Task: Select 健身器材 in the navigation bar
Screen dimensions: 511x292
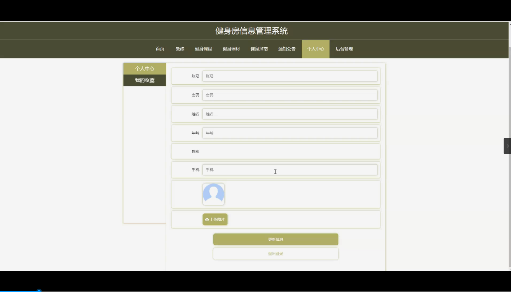Action: click(x=231, y=49)
